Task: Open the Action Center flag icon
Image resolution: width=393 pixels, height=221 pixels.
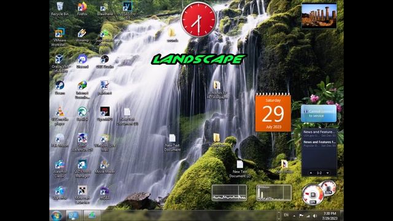Action: (301, 215)
